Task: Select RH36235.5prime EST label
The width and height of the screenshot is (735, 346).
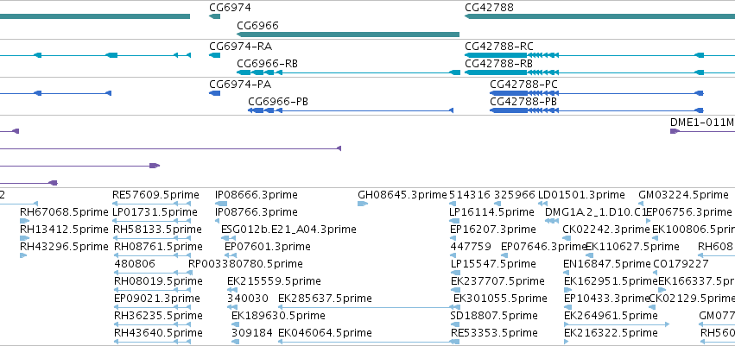Action: [x=158, y=316]
